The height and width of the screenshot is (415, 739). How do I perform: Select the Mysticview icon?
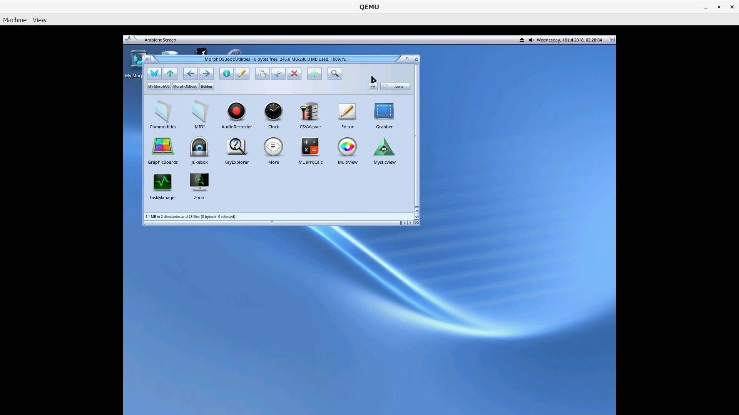pyautogui.click(x=384, y=150)
